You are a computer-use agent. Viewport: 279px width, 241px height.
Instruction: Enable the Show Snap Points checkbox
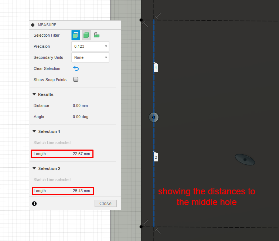pyautogui.click(x=76, y=79)
